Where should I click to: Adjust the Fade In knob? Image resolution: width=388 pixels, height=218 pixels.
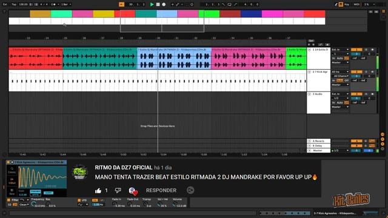115,204
